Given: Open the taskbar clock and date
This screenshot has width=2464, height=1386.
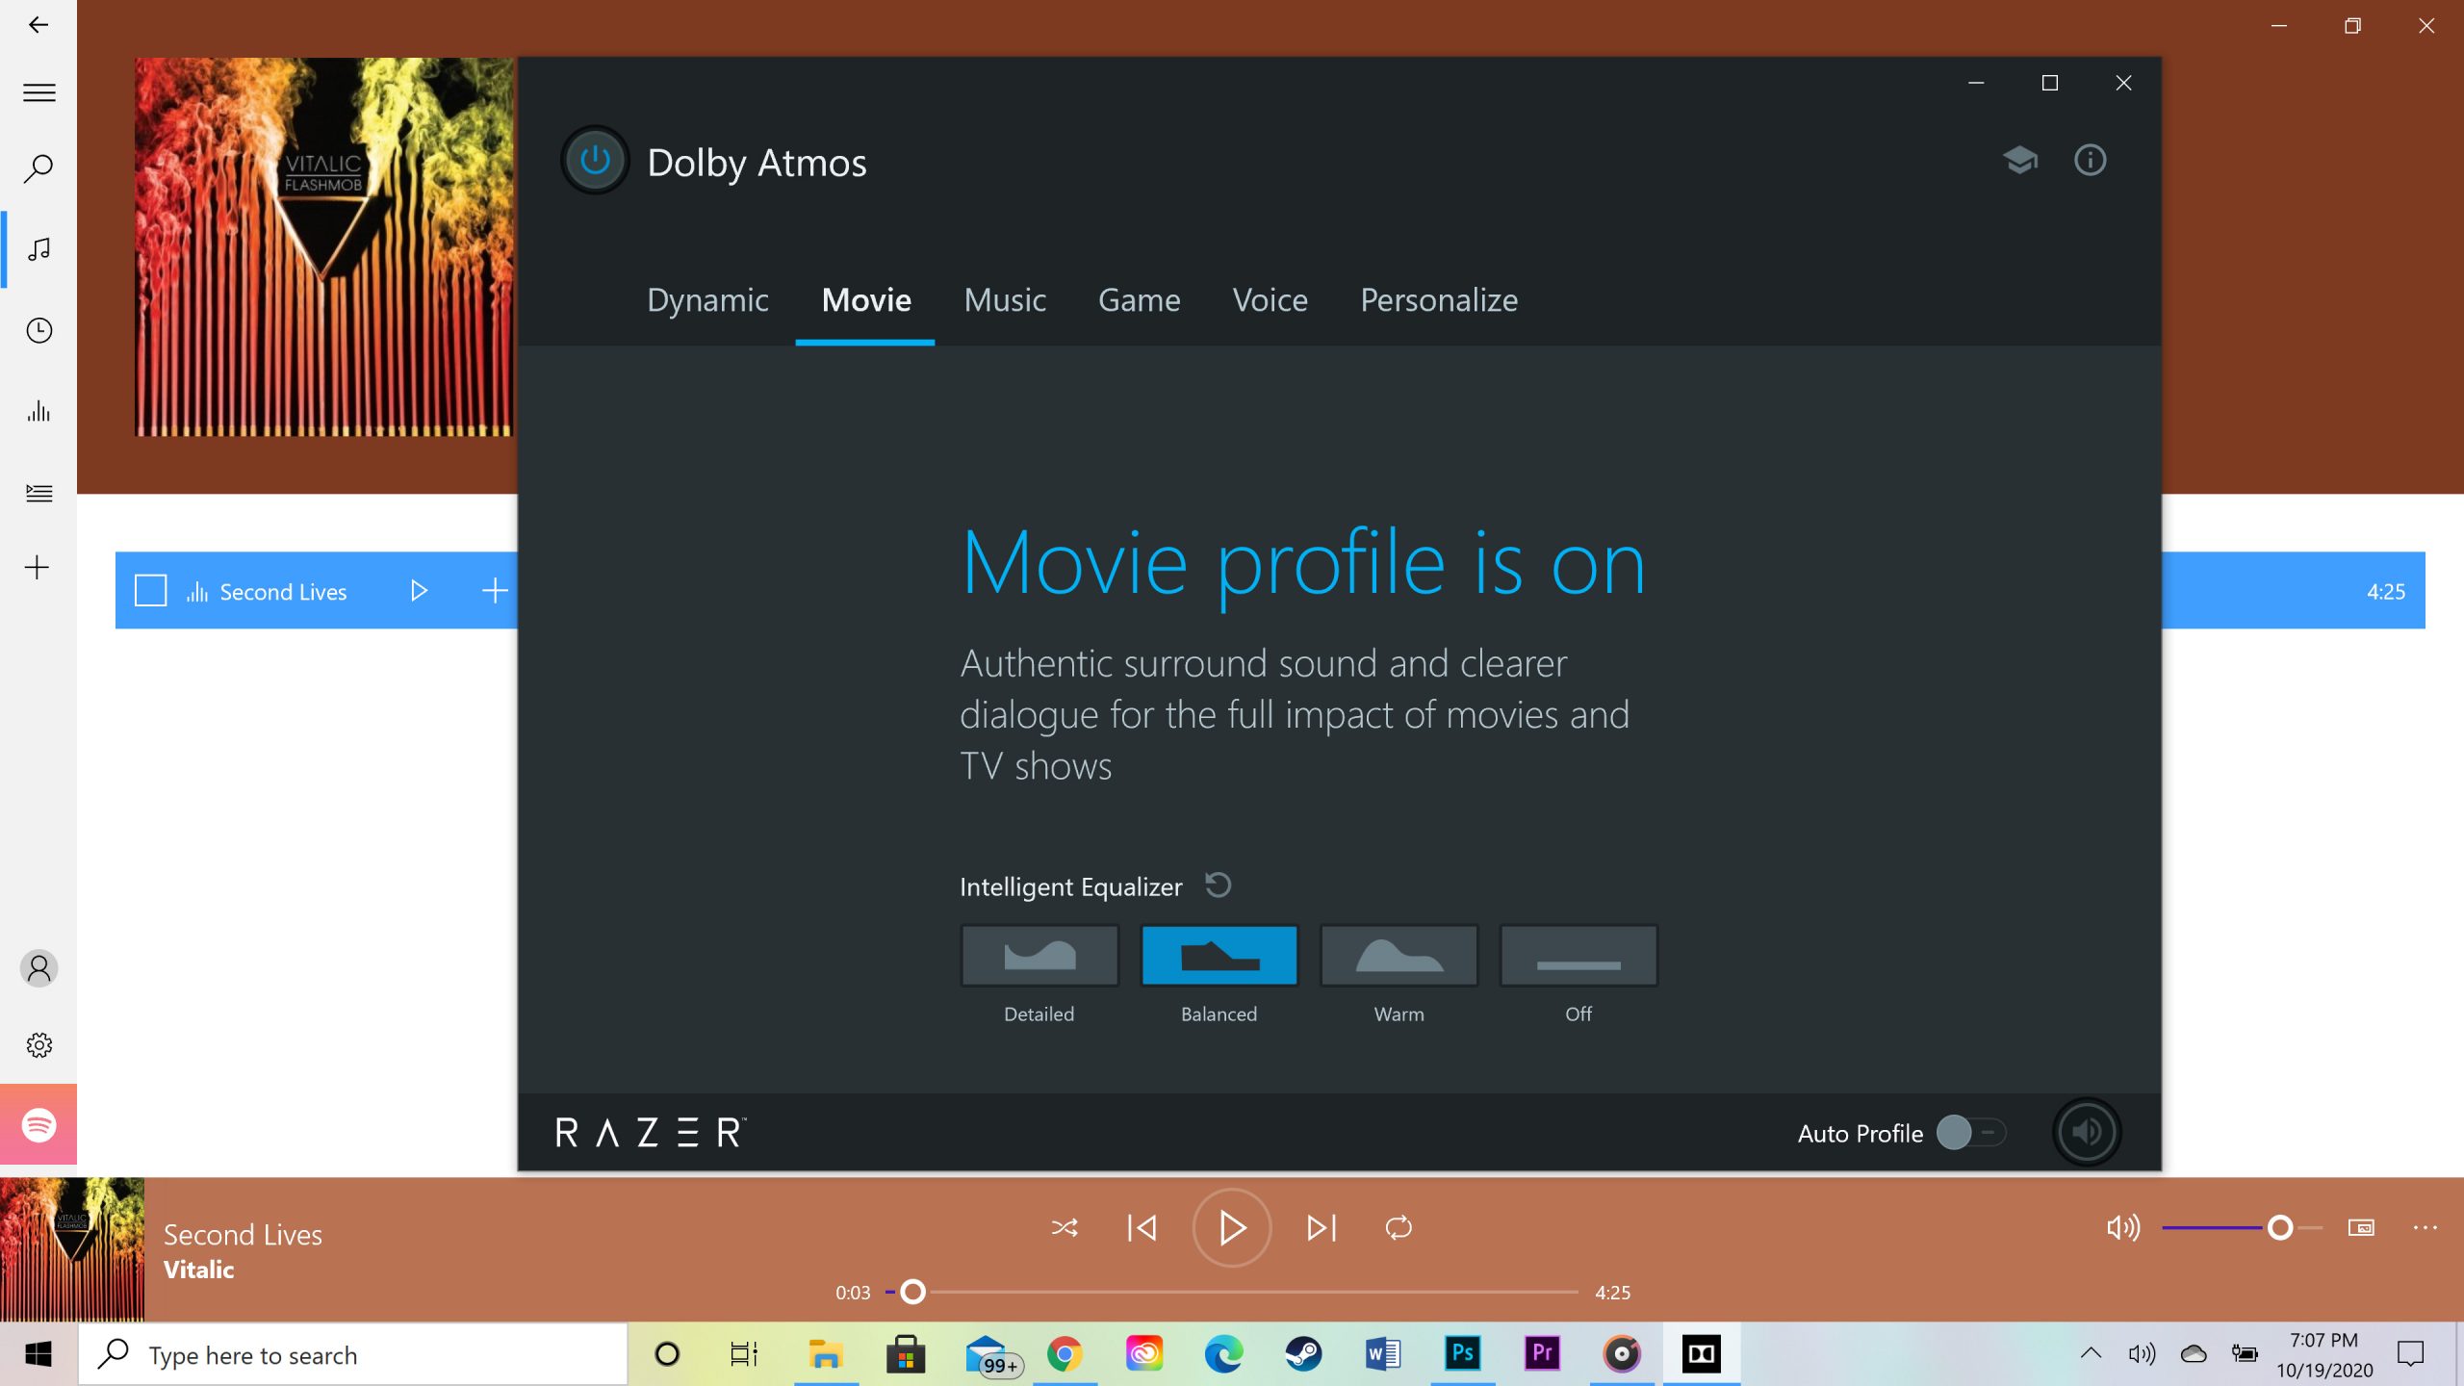Looking at the screenshot, I should point(2324,1354).
